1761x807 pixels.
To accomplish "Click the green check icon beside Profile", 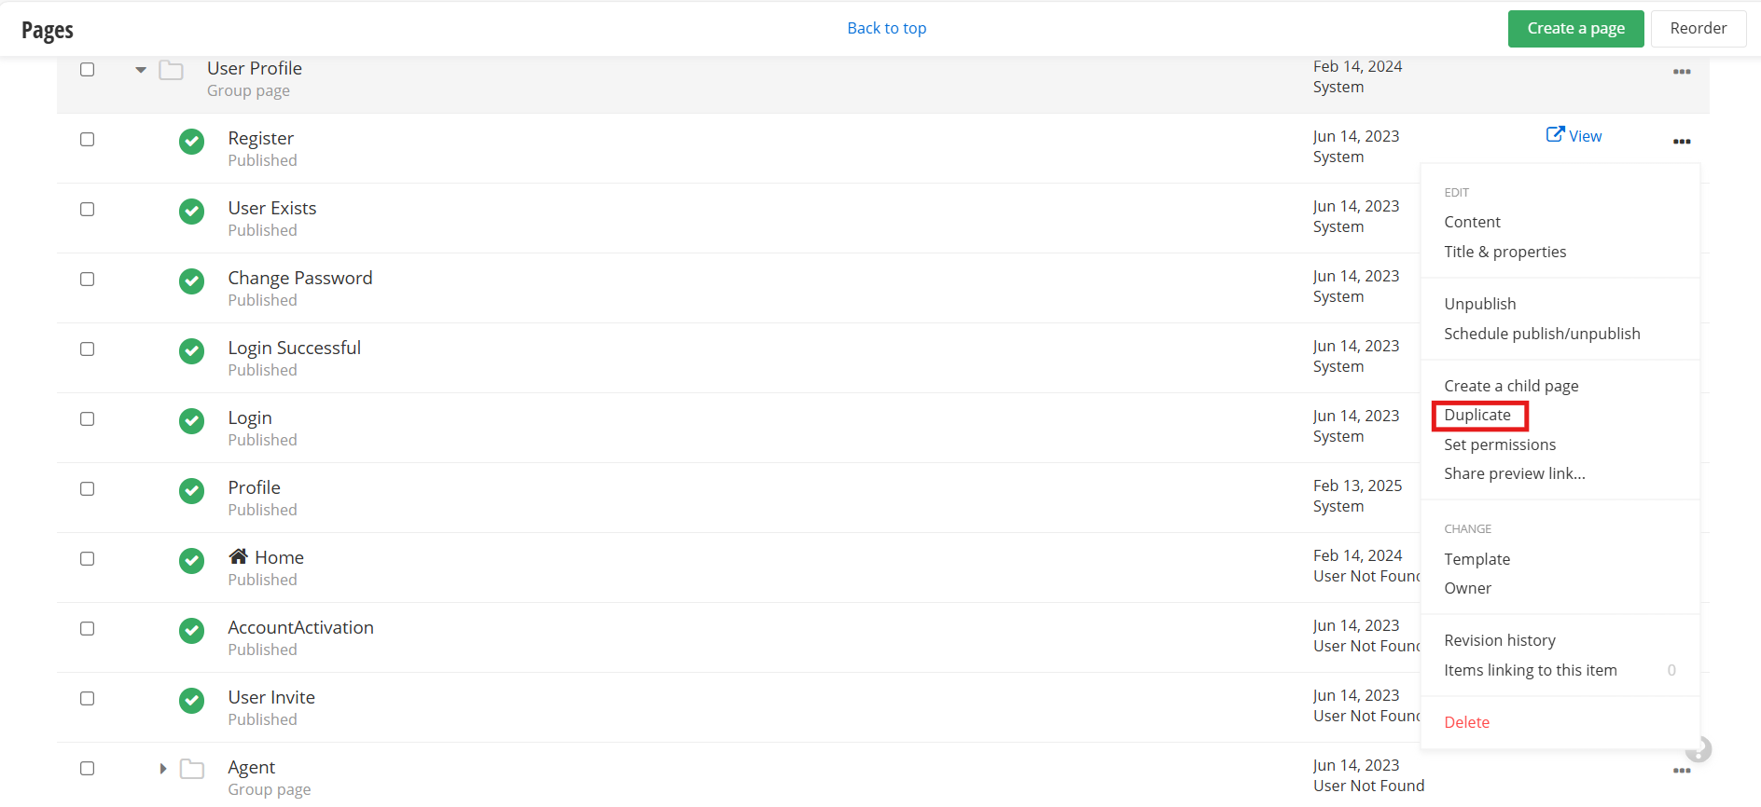I will (x=192, y=491).
